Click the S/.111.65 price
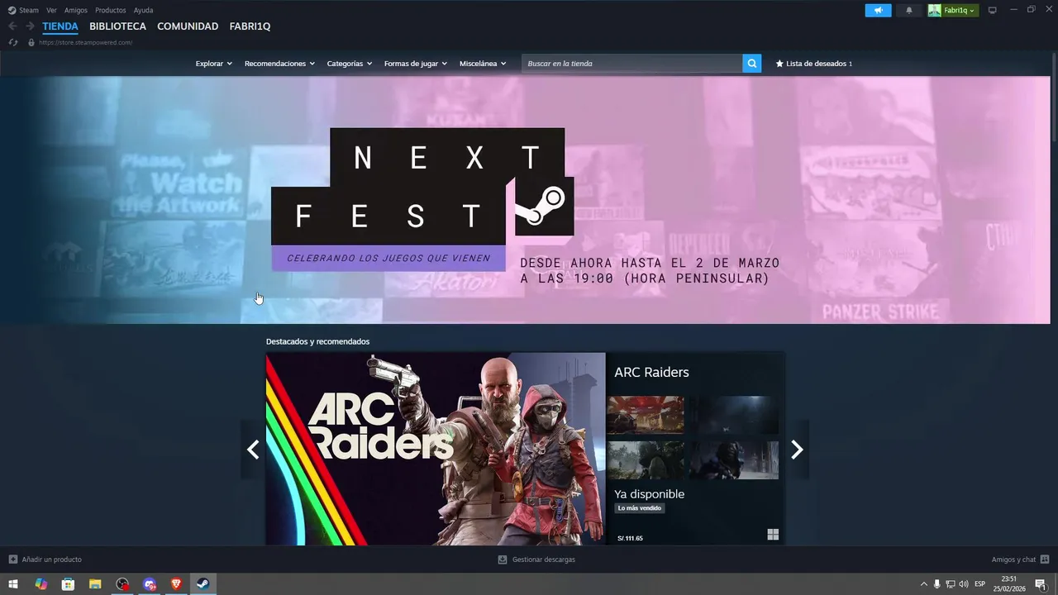The height and width of the screenshot is (595, 1058). (630, 538)
